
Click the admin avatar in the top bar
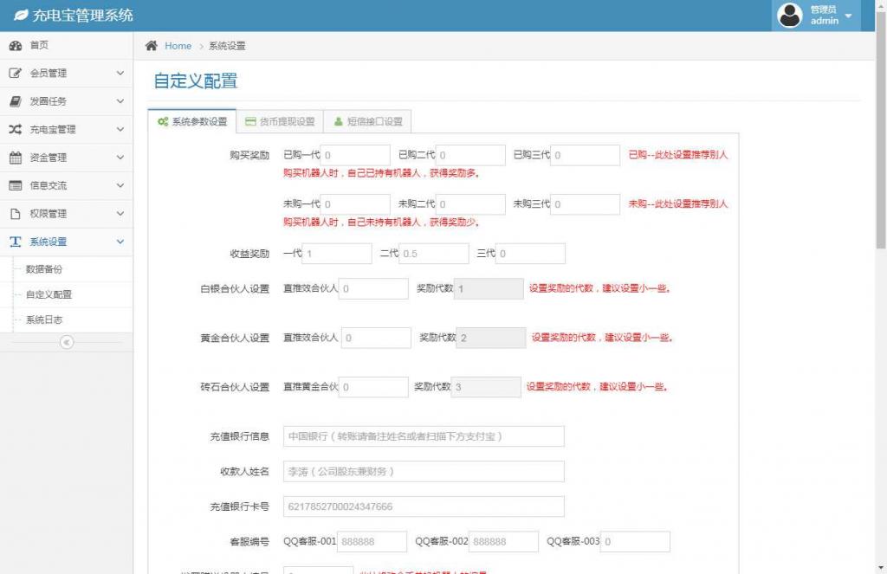[789, 15]
